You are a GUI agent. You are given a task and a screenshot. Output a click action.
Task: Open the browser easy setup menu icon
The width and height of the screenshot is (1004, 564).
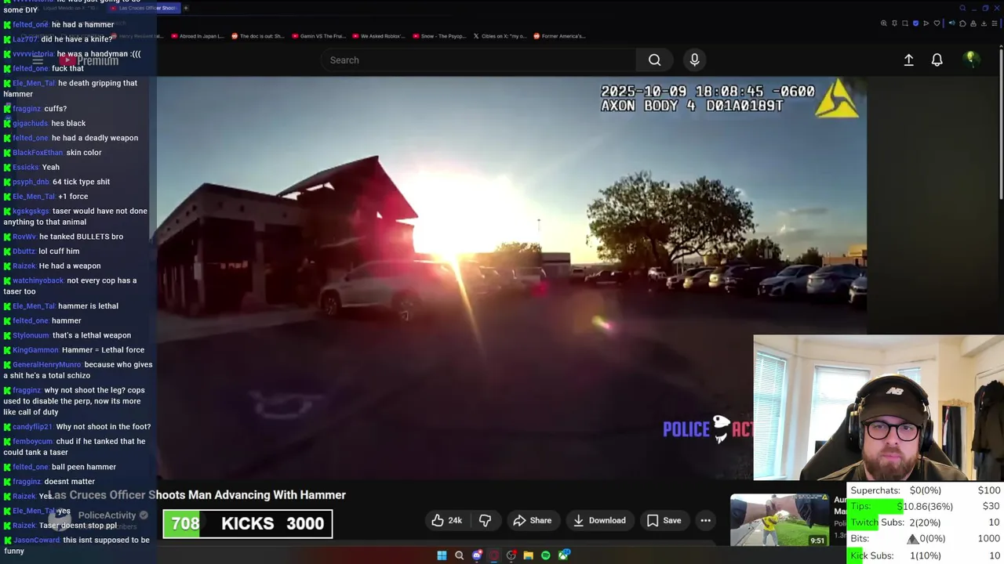995,23
